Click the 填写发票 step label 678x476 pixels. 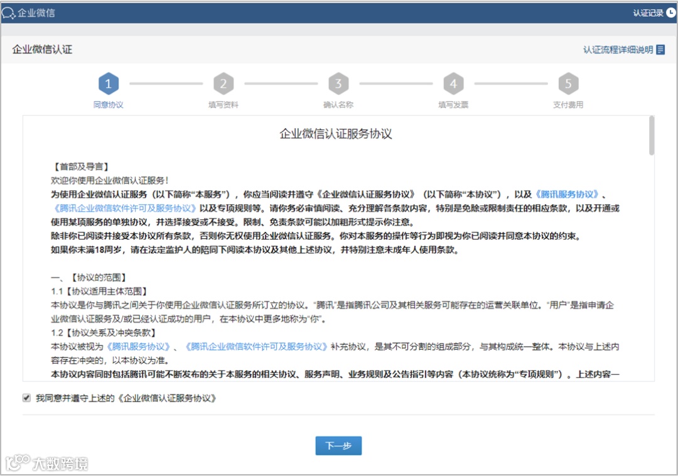[x=453, y=105]
